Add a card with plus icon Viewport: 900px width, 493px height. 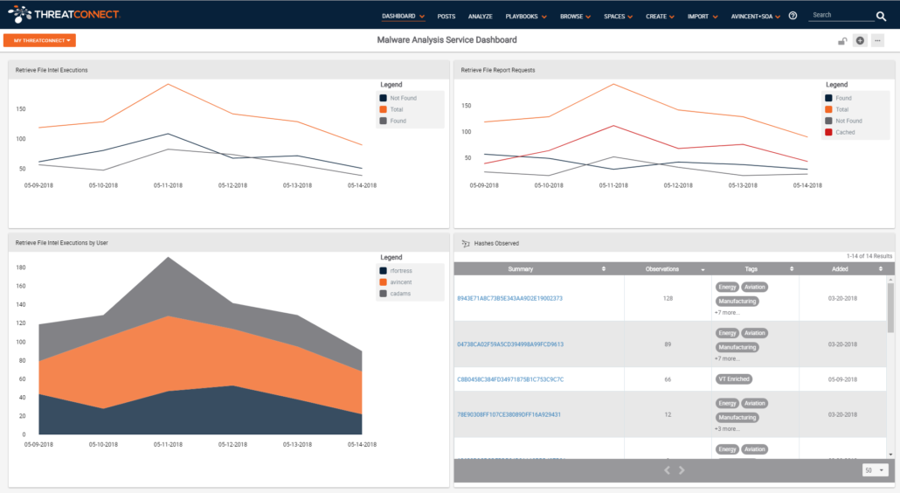[860, 40]
